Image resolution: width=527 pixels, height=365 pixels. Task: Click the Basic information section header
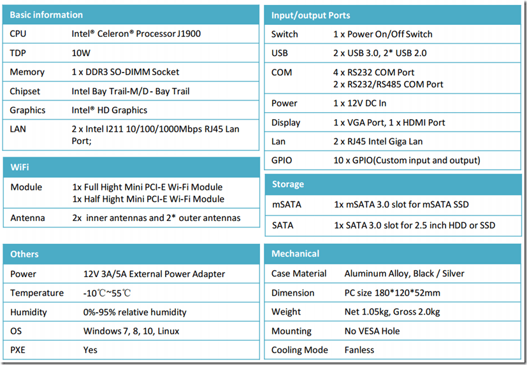pyautogui.click(x=46, y=15)
